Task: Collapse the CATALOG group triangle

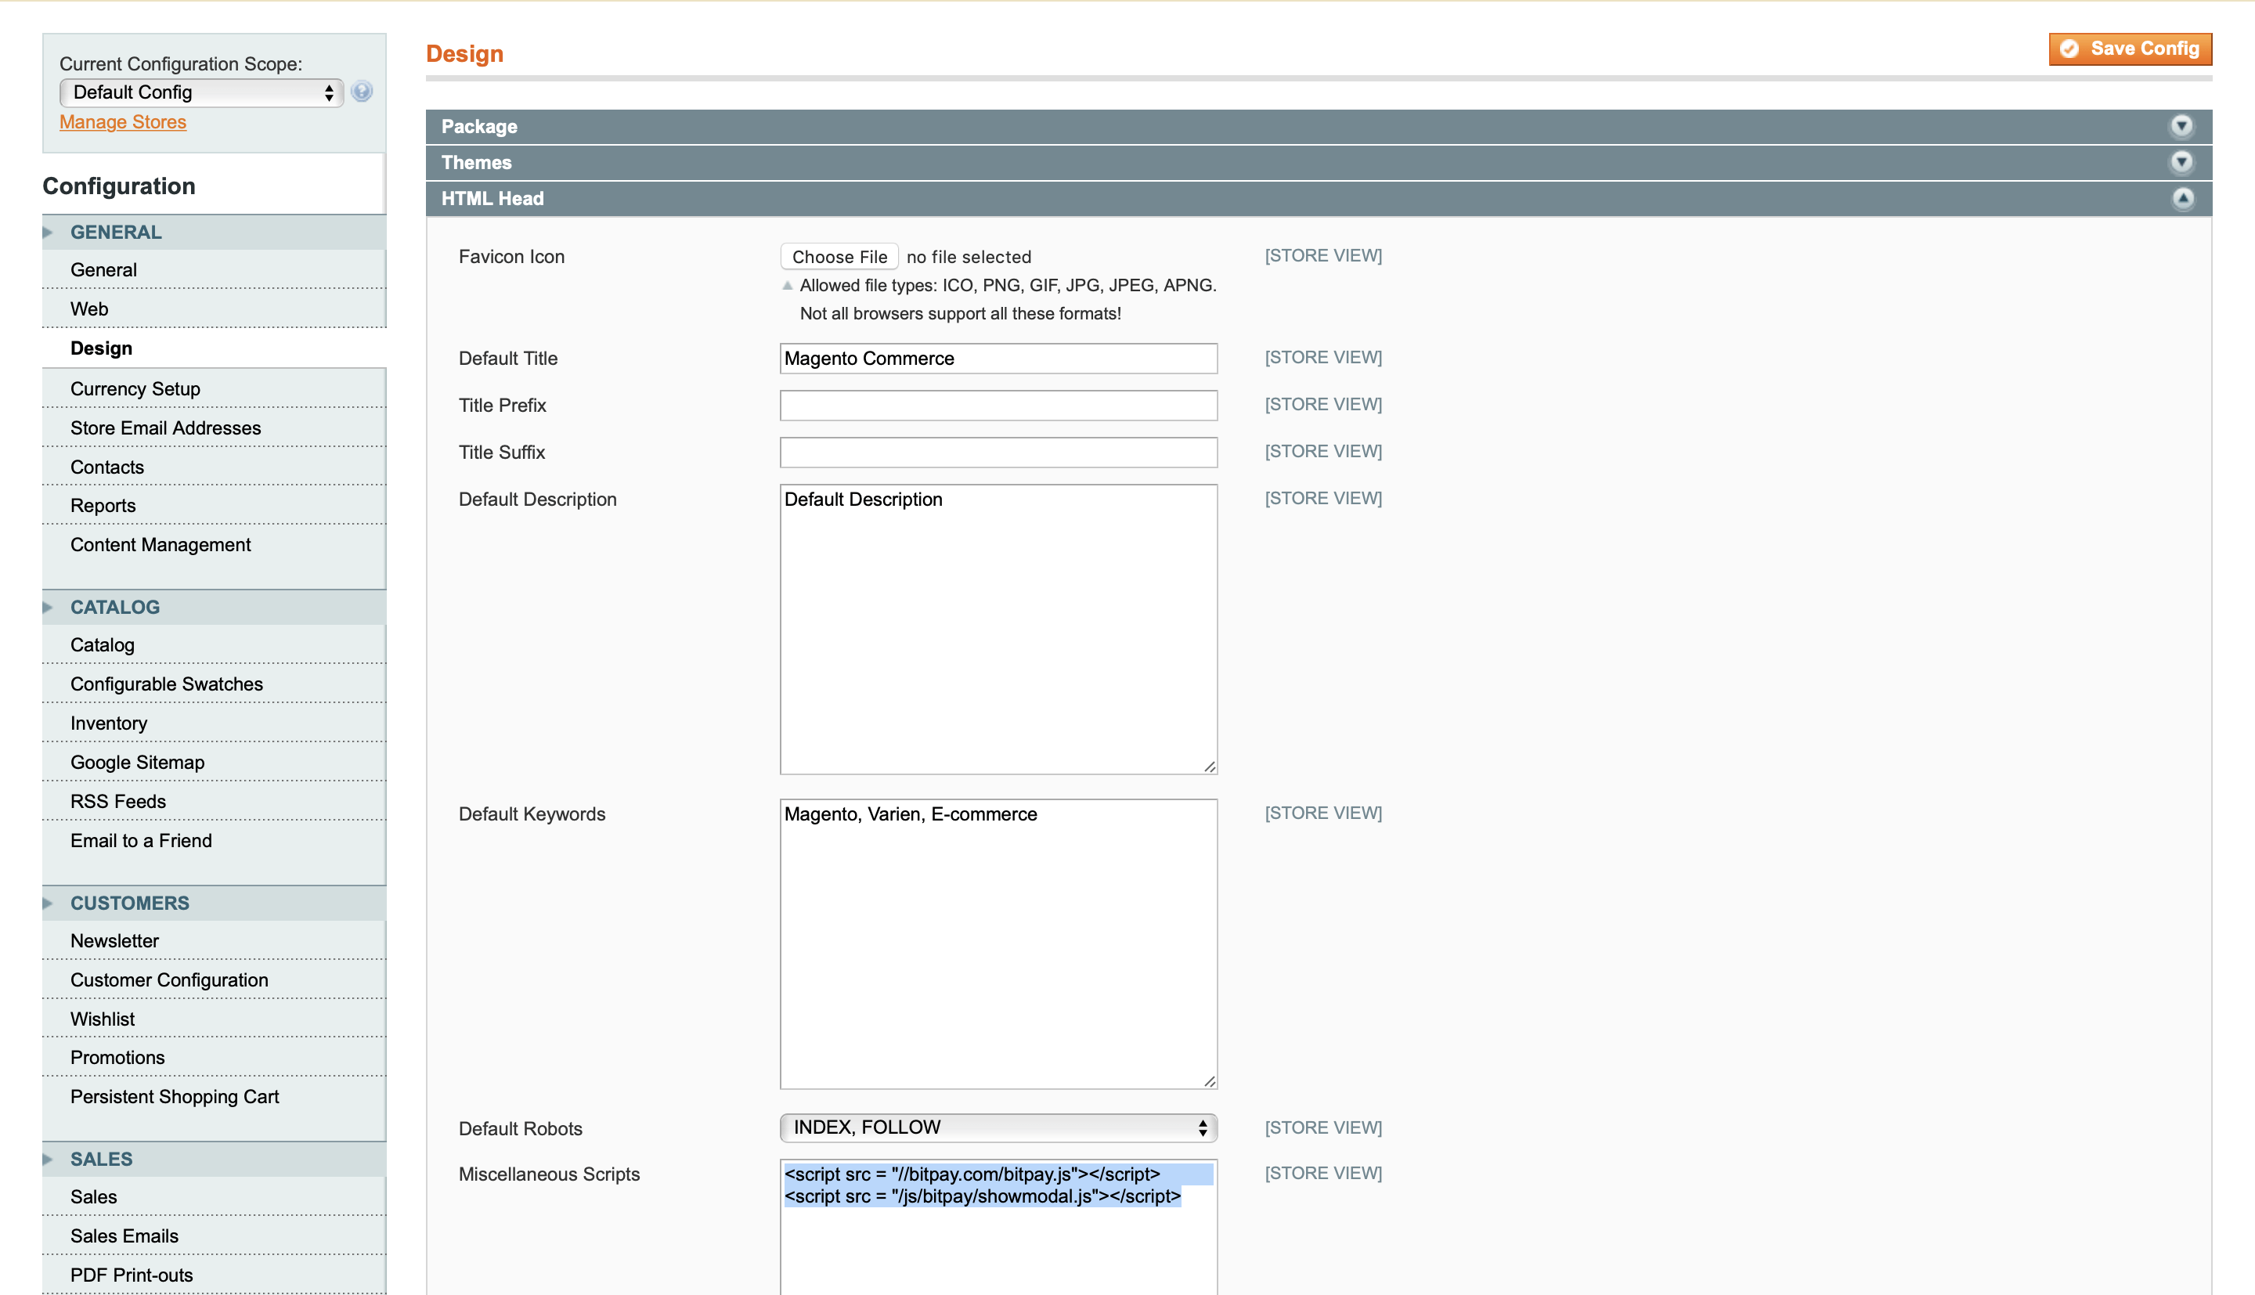Action: (x=48, y=608)
